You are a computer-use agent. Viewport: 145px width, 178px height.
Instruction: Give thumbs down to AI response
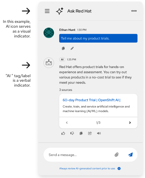pos(72,133)
